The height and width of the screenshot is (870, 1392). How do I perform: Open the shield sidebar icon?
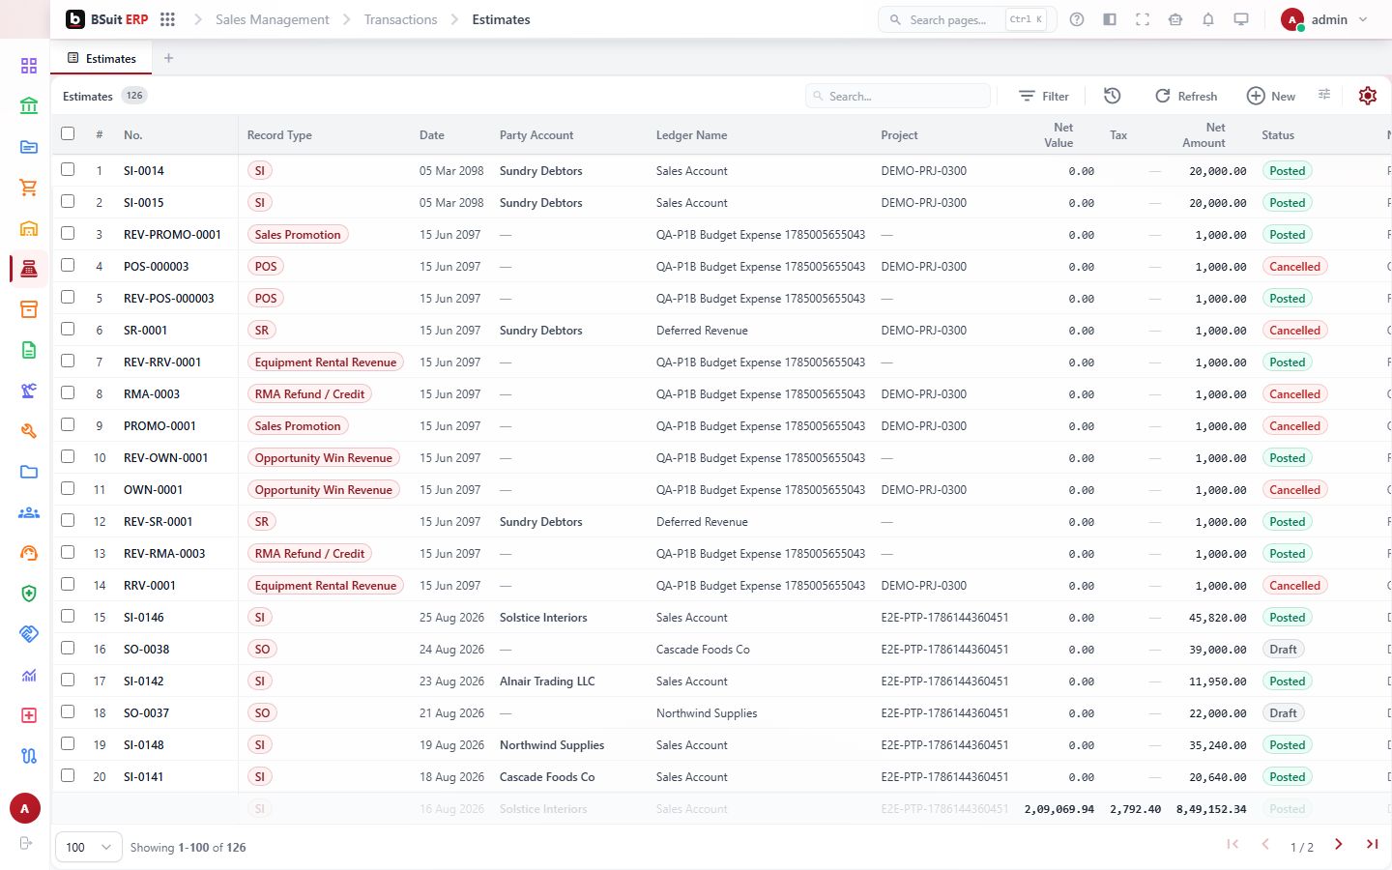tap(29, 594)
